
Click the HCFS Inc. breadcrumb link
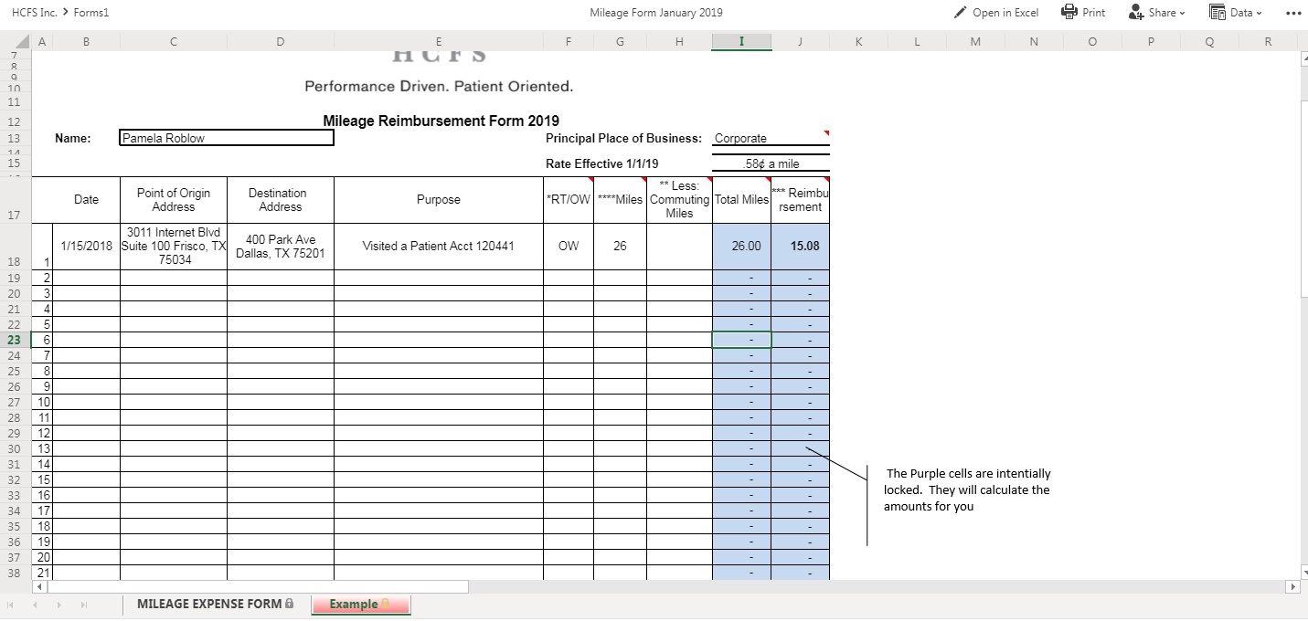32,13
